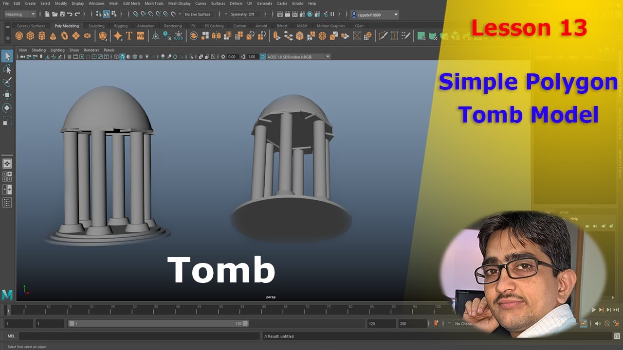
Task: Create a platonic solid from the shelf
Action: click(103, 35)
